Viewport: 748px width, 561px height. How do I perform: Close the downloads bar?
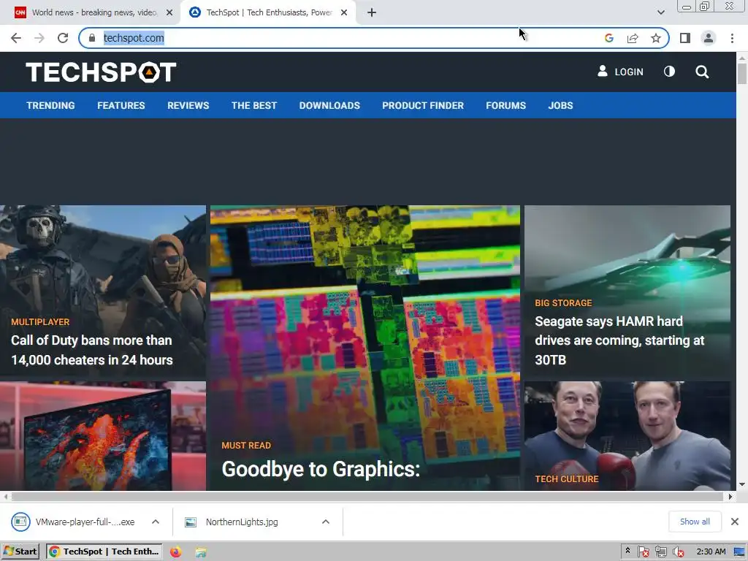735,522
